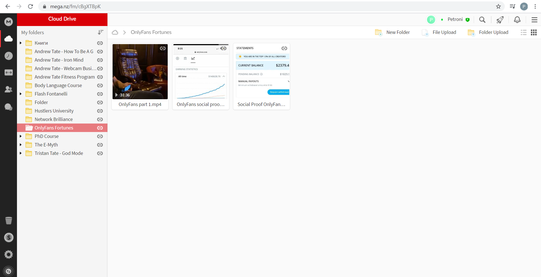Click the link icon next to Tristan Tate folder
This screenshot has height=277, width=541.
(x=100, y=153)
